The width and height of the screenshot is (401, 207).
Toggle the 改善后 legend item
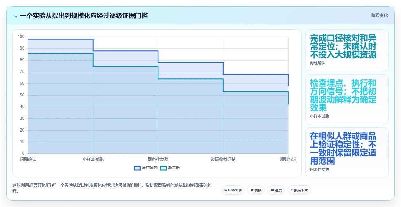pos(170,168)
